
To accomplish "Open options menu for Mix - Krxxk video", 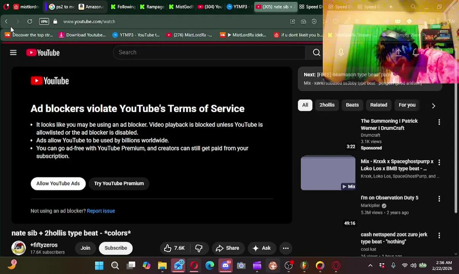I will (439, 162).
